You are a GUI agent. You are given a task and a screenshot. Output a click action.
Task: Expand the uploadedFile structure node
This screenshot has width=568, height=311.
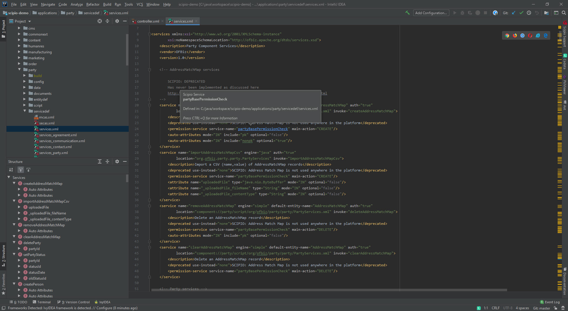coord(20,207)
